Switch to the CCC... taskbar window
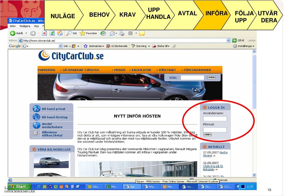284x196 pixels. pyautogui.click(x=225, y=187)
